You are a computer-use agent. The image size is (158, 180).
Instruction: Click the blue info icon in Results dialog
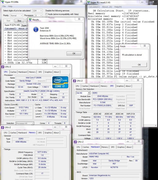36,29
